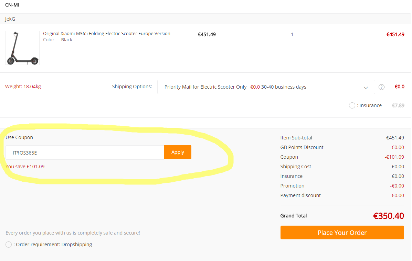Click the Use Coupon input field
The width and height of the screenshot is (412, 261).
[x=85, y=152]
